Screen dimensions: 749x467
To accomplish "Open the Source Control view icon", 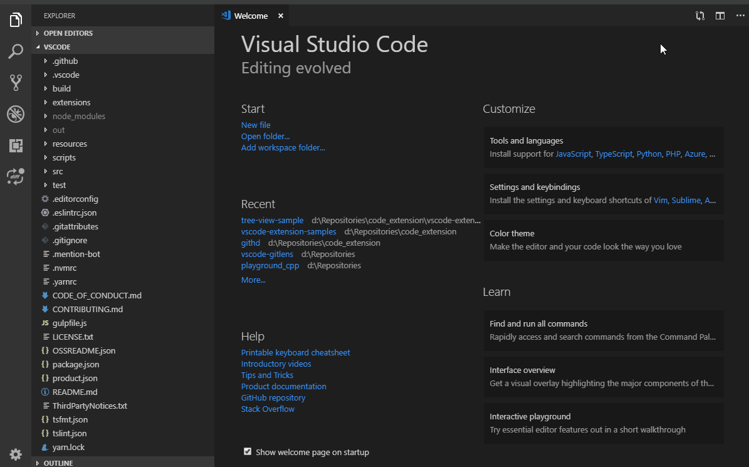I will tap(16, 82).
